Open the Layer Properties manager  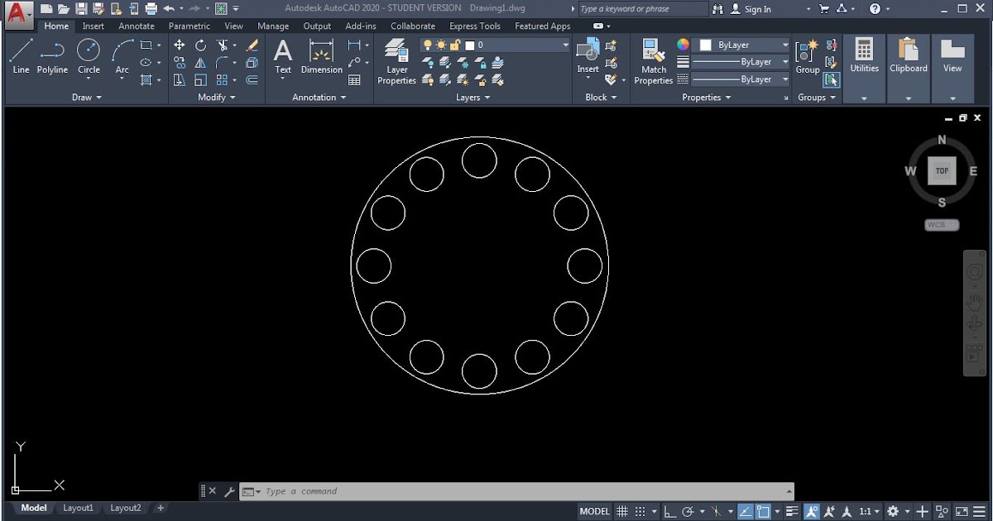396,58
